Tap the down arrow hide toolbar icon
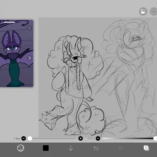Viewport: 157px width, 157px height. tap(71, 148)
